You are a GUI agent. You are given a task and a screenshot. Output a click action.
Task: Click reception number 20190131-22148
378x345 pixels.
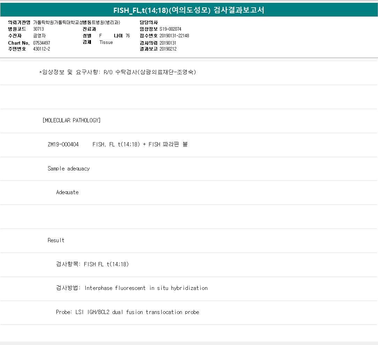pyautogui.click(x=174, y=36)
